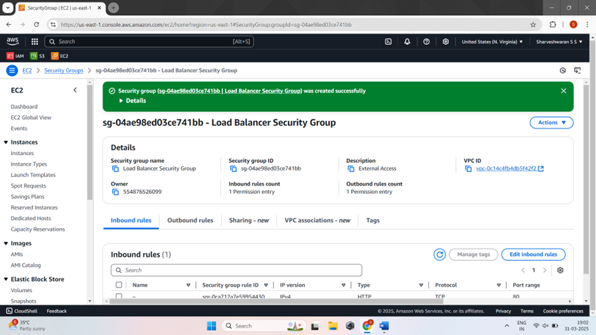
Task: Select all inbound rules checkbox
Action: [x=119, y=285]
